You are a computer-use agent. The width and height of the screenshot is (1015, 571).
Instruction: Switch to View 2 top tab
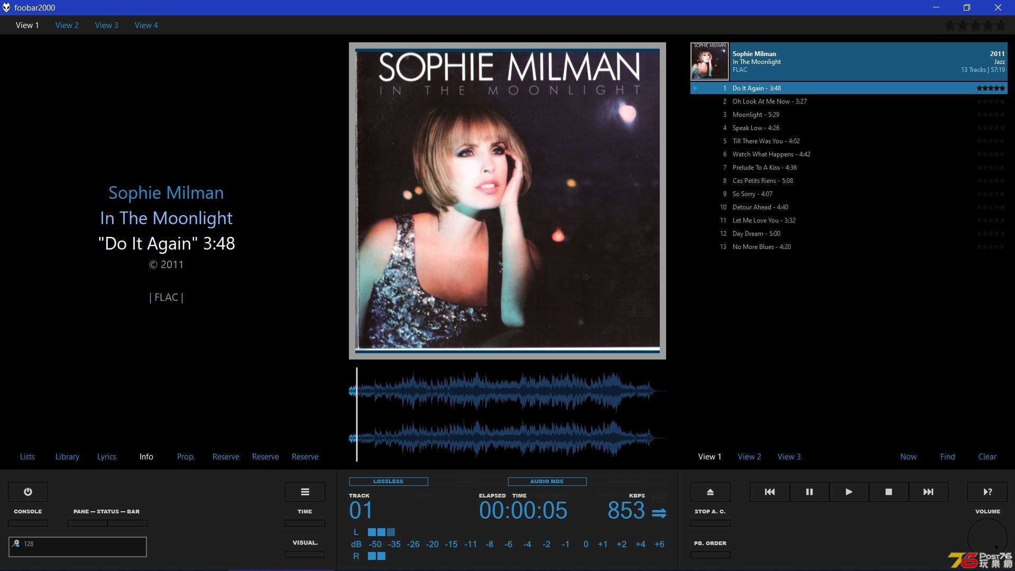(67, 25)
